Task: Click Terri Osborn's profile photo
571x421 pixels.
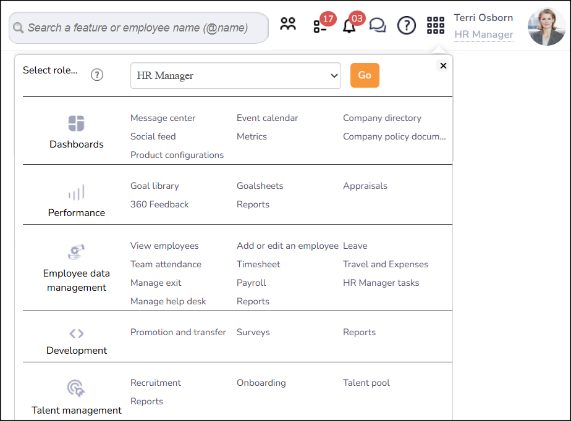Action: pos(546,26)
